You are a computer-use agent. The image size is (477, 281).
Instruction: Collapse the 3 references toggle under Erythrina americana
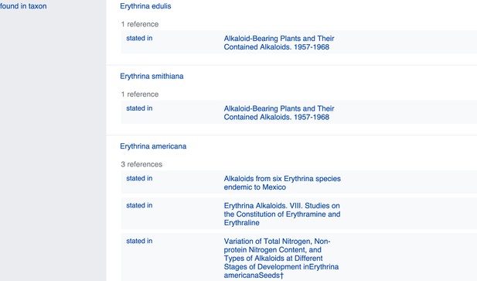coord(141,164)
